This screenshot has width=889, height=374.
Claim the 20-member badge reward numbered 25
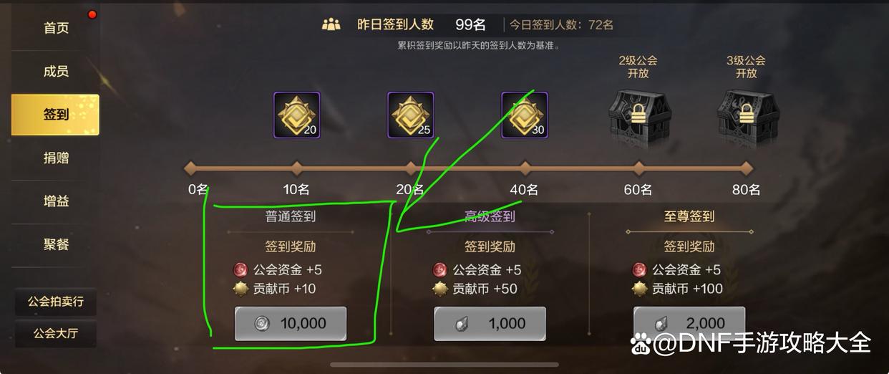411,115
